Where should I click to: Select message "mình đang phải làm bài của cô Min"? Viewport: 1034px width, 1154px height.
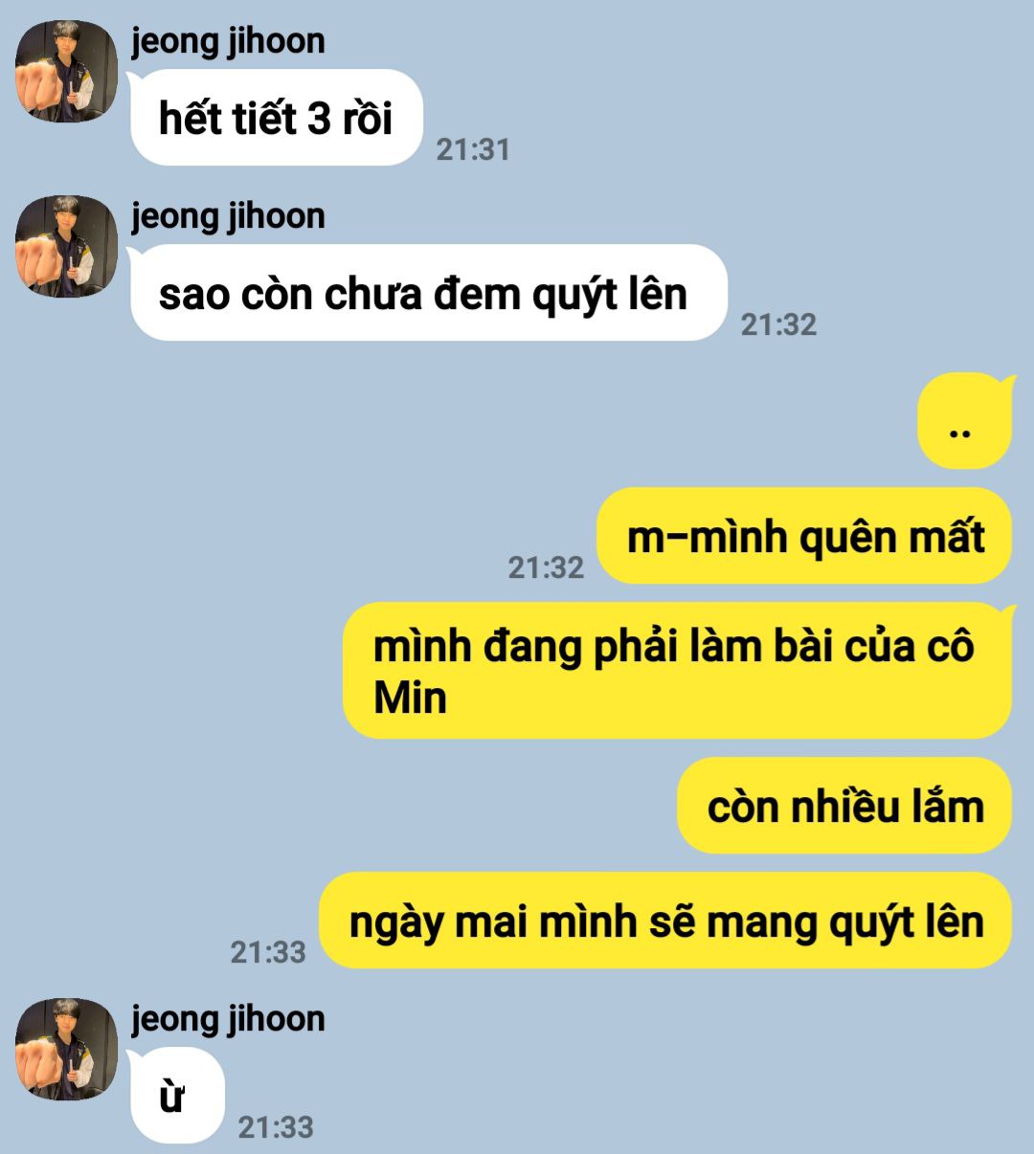tap(678, 670)
